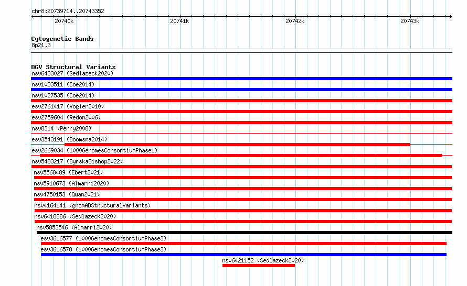Image resolution: width=467 pixels, height=286 pixels.
Task: Click the chr8:20739714..20743352 coordinate text
Action: tap(68, 11)
